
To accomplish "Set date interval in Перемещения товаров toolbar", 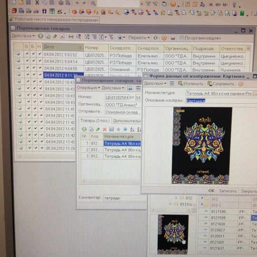I will [x=71, y=37].
